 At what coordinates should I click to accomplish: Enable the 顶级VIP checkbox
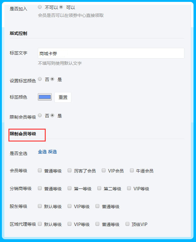click(x=127, y=224)
